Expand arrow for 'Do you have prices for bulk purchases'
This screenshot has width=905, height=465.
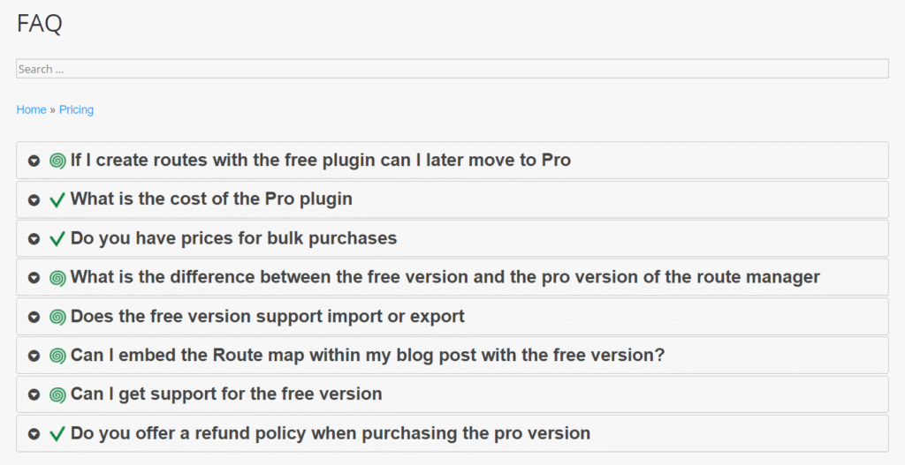pyautogui.click(x=34, y=239)
